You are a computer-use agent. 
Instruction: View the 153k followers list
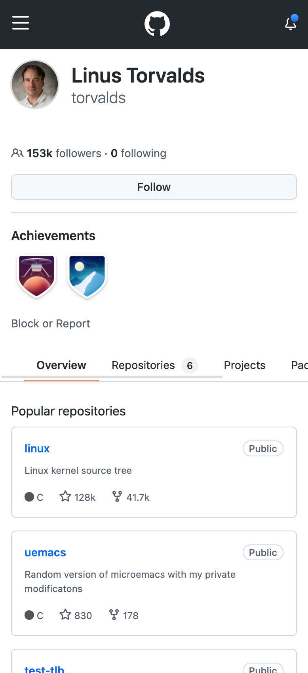click(x=63, y=153)
